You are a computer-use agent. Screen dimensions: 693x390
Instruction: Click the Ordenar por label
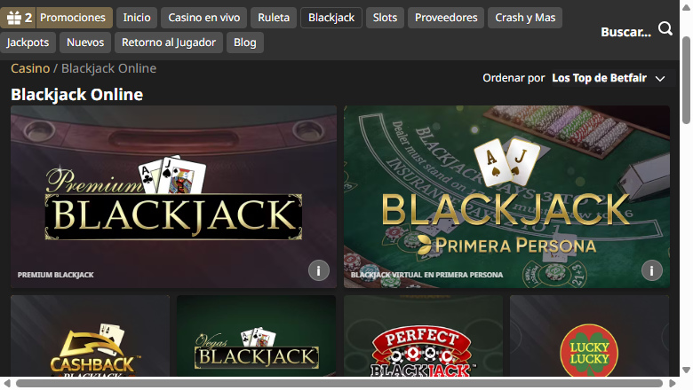[x=514, y=78]
